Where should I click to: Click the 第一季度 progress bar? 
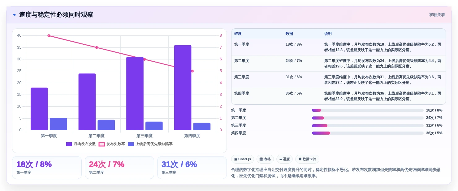368,110
